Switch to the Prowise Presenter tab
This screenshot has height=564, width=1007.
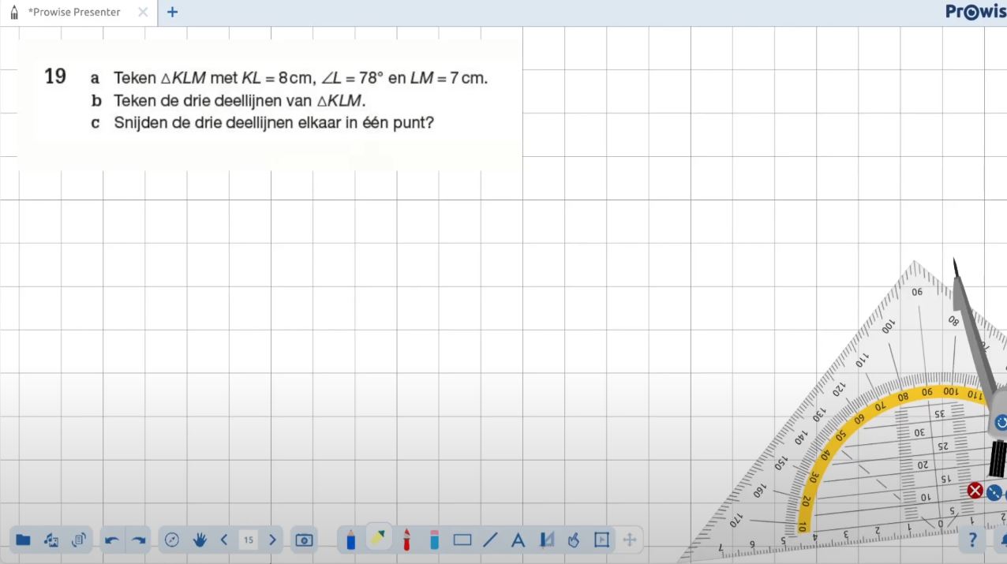tap(74, 13)
